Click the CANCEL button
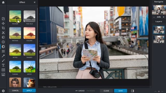Image resolution: width=166 pixels, height=93 pixels. click(x=16, y=91)
